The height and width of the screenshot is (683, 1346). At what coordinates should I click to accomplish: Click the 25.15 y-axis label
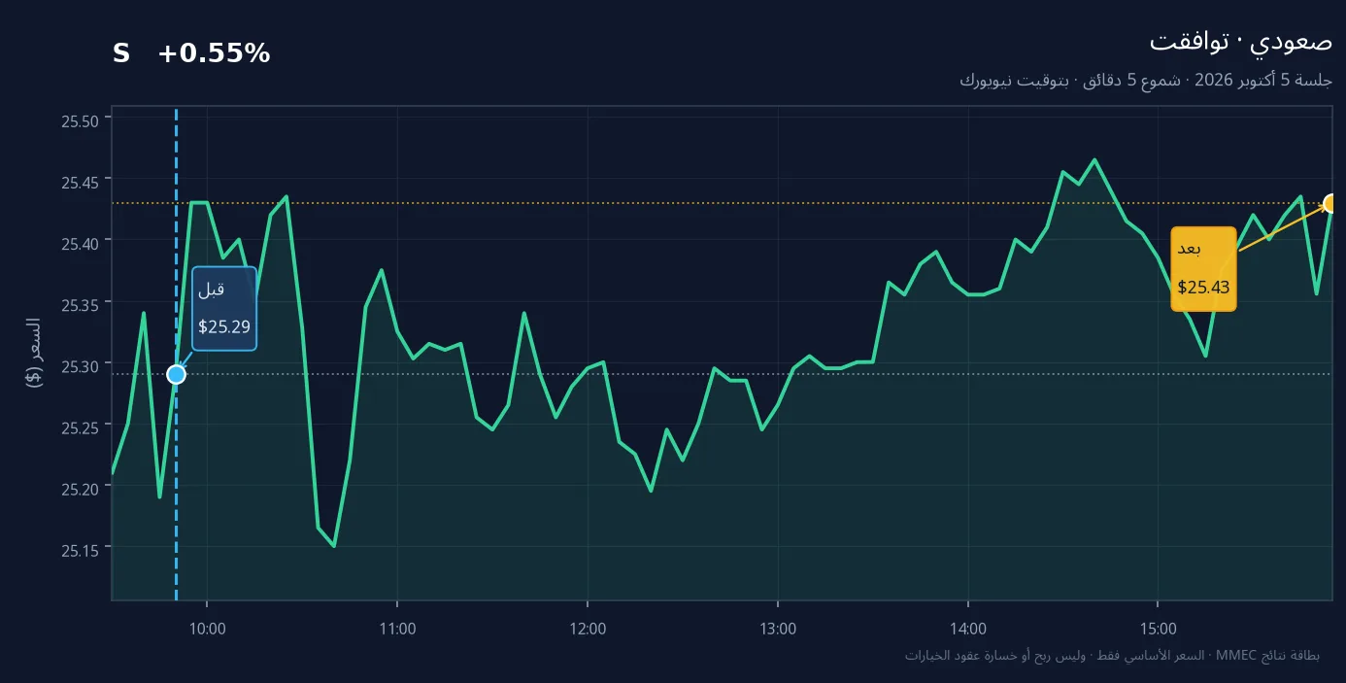(81, 551)
